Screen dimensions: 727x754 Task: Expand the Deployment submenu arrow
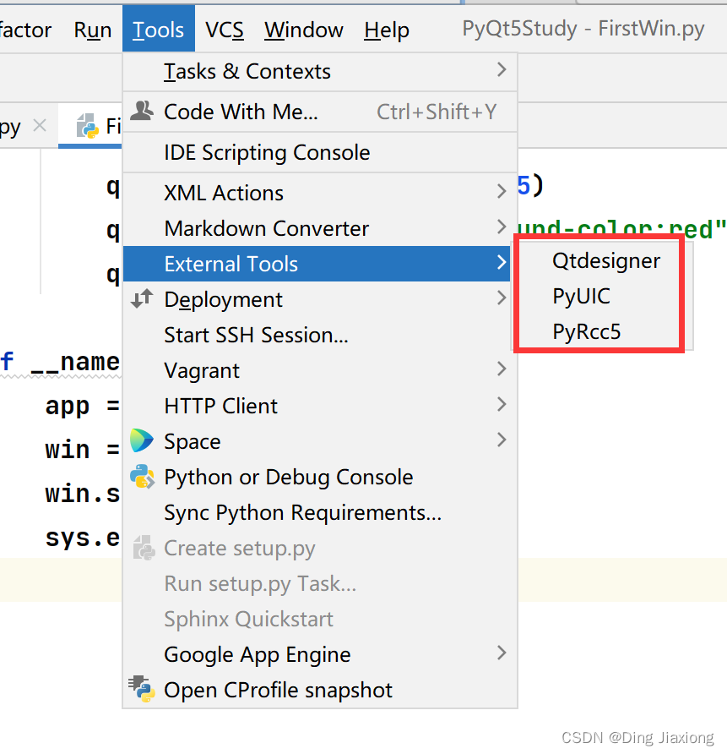click(x=502, y=298)
